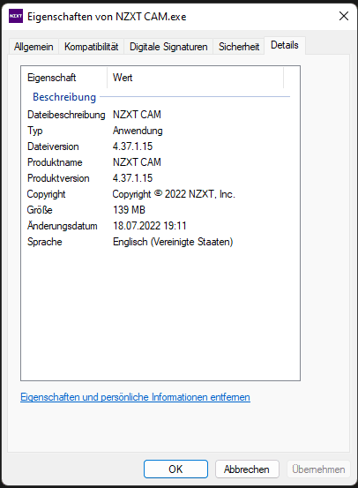Select the Typ property label
Screen dimensions: 358x488
(35, 131)
